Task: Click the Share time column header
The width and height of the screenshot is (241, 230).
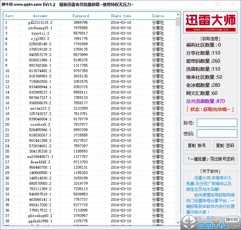Action: [x=121, y=16]
